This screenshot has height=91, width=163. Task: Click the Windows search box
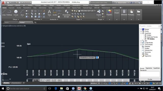[26, 88]
